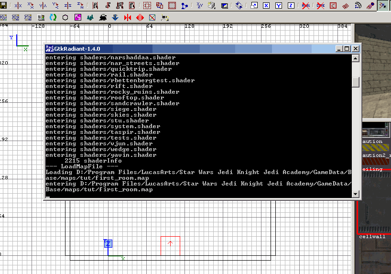Image resolution: width=391 pixels, height=274 pixels.
Task: Toggle Y-axis scale lock
Action: [x=279, y=5]
